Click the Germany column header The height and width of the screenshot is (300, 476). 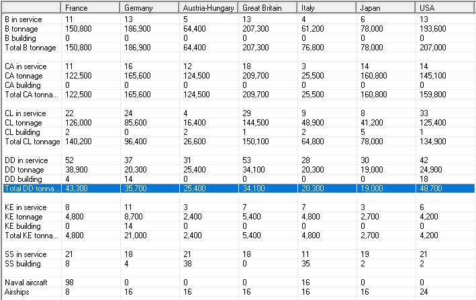[149, 7]
